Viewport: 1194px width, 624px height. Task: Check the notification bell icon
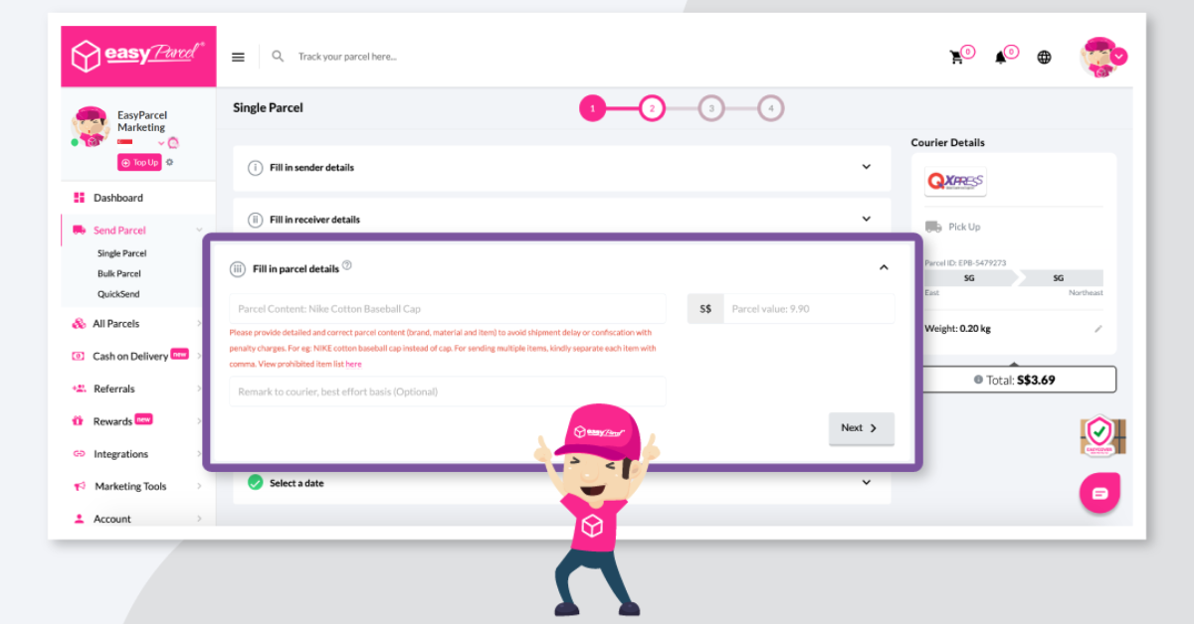pyautogui.click(x=1001, y=58)
